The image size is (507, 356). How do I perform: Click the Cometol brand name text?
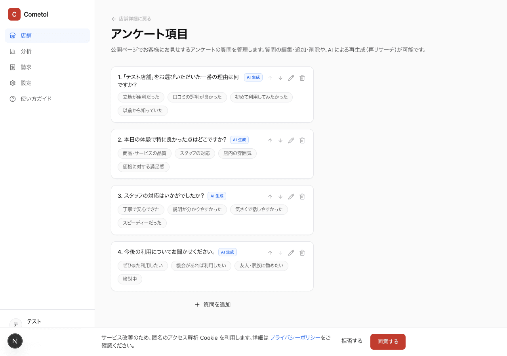click(36, 14)
